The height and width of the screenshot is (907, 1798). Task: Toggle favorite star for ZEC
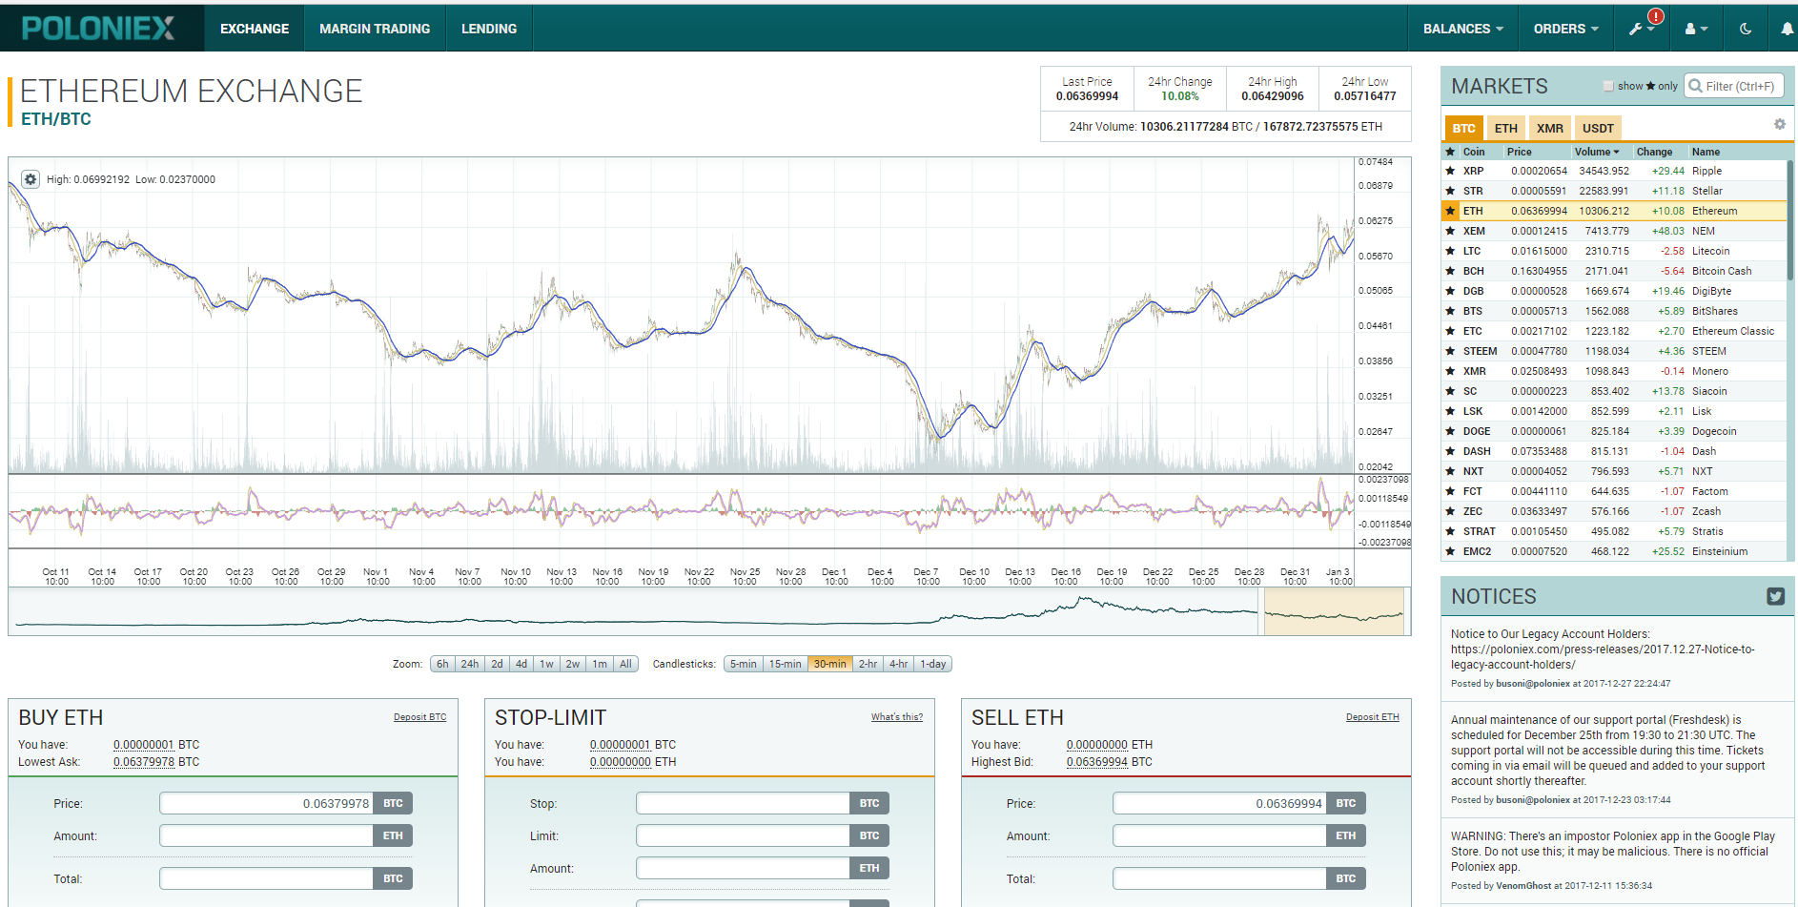1450,511
